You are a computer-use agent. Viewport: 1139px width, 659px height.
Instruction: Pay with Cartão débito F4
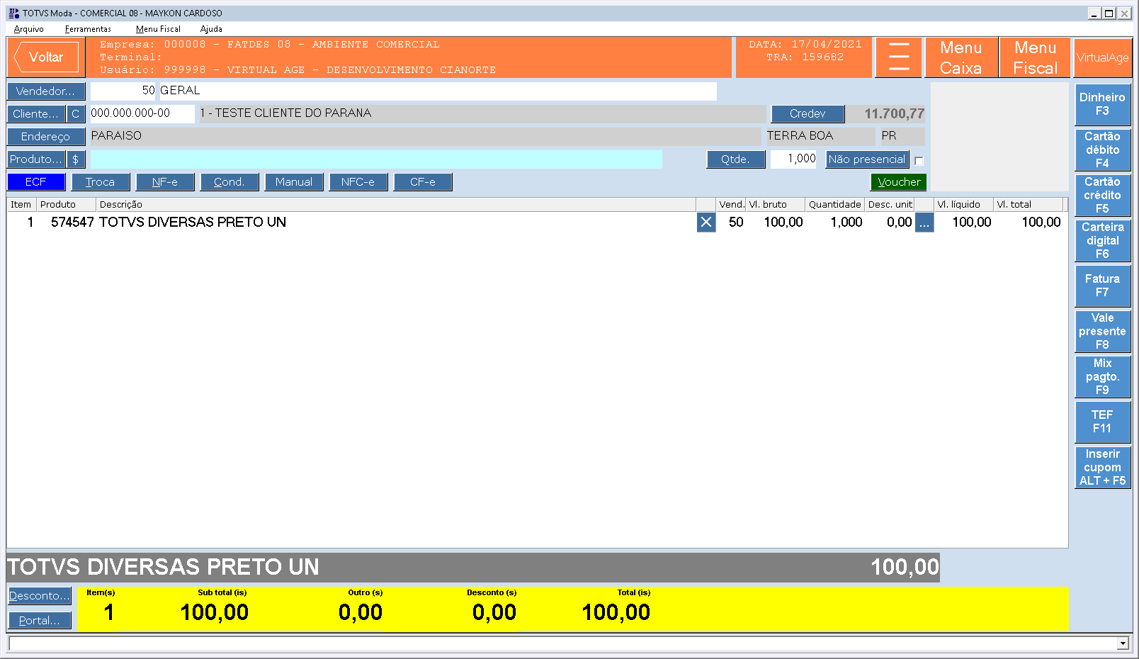coord(1103,150)
